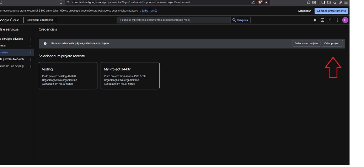
Task: Click Criar projeto button
Action: click(x=332, y=43)
